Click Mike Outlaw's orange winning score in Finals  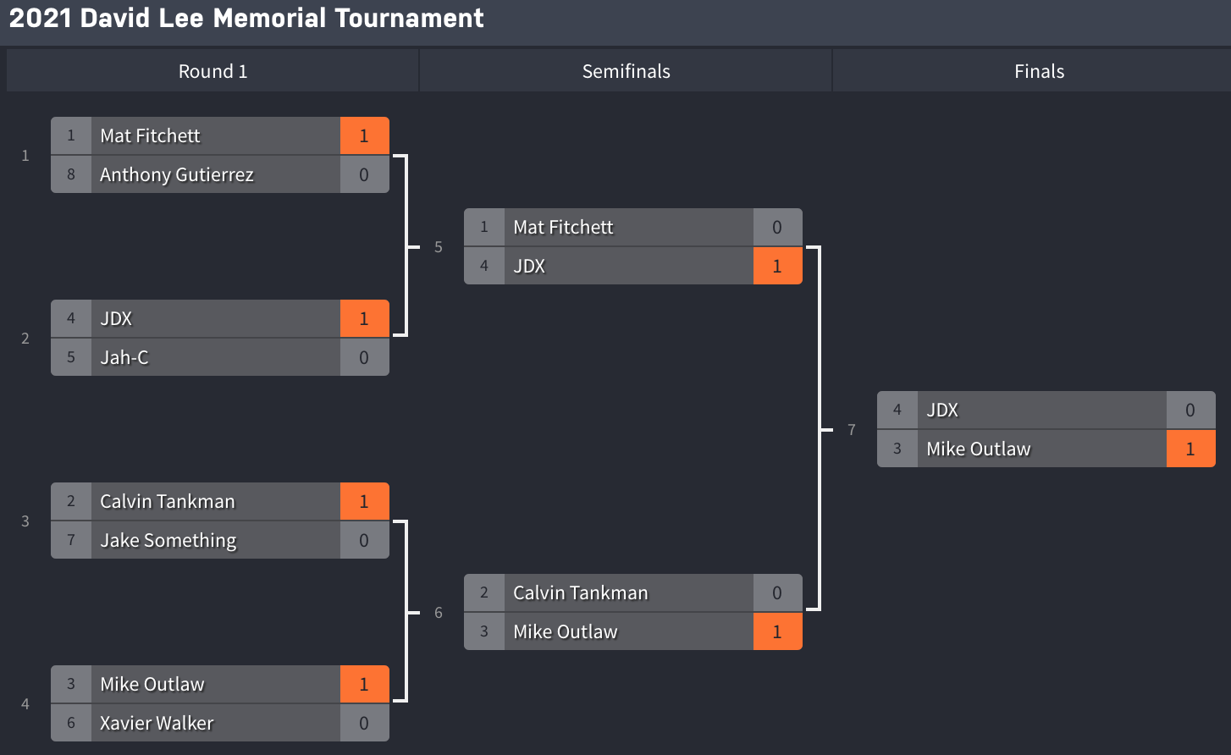click(x=1190, y=449)
